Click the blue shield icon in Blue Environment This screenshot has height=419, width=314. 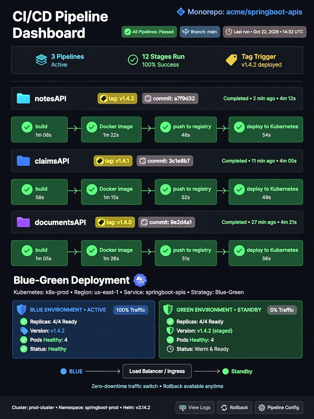point(22,310)
